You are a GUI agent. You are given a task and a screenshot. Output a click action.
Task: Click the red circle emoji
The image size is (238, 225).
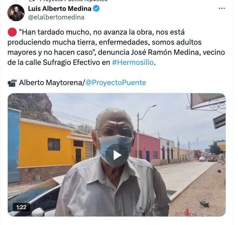pyautogui.click(x=12, y=32)
